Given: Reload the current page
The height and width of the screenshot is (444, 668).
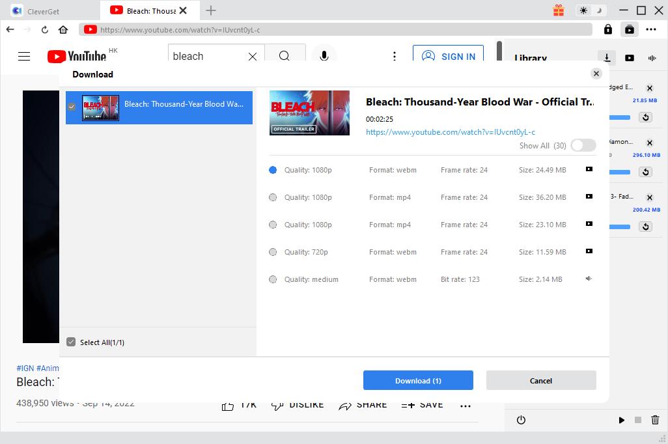Looking at the screenshot, I should [x=45, y=29].
